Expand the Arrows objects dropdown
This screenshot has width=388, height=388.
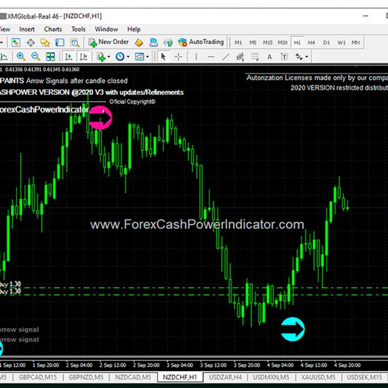302,57
